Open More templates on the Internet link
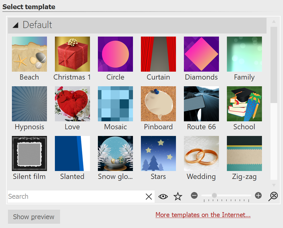The height and width of the screenshot is (228, 283). click(x=203, y=215)
